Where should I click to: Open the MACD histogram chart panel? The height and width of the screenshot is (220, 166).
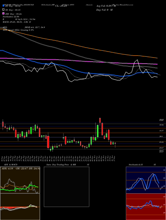click(x=20, y=207)
